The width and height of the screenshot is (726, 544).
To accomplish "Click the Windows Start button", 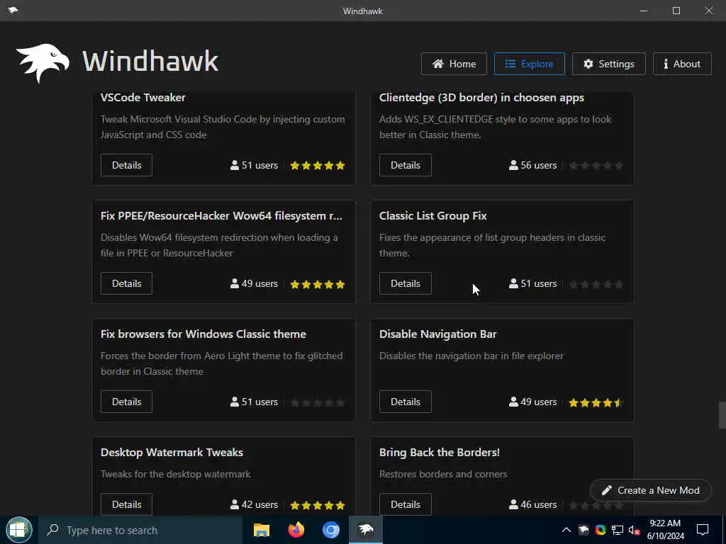I will [x=18, y=530].
